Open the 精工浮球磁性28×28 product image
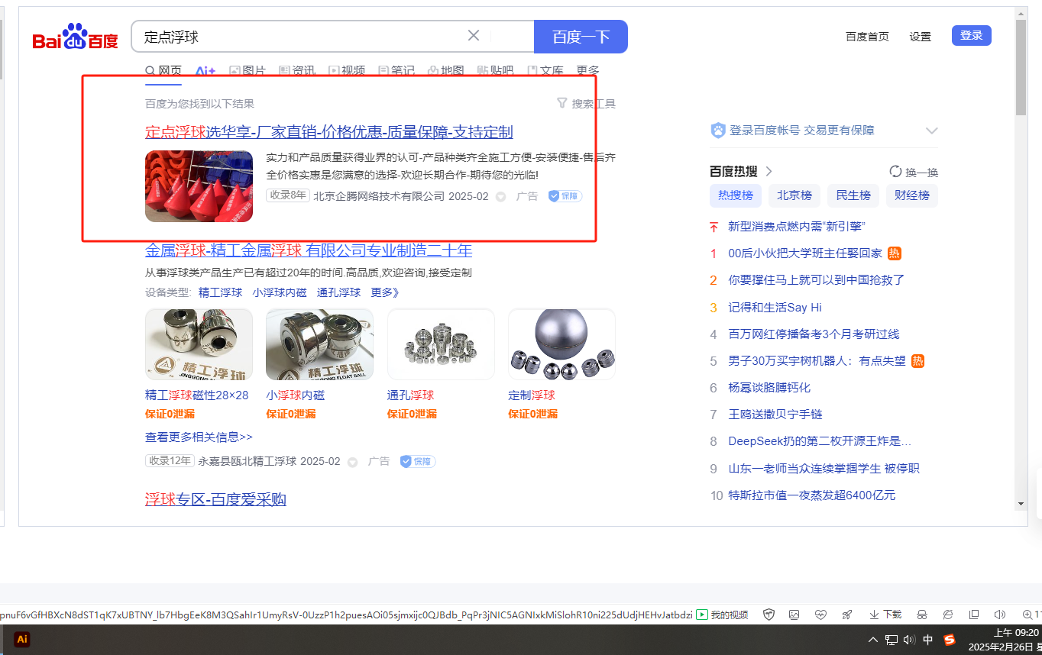 199,344
